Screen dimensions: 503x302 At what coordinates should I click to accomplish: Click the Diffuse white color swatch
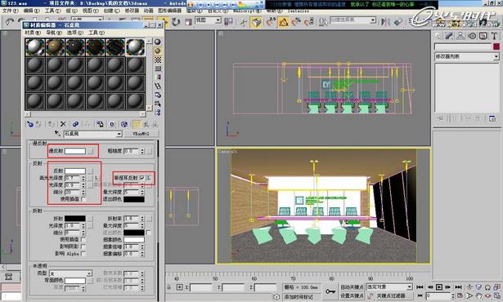[75, 151]
